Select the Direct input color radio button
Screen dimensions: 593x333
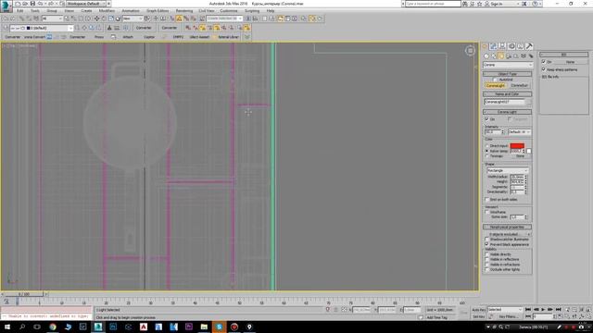point(487,146)
